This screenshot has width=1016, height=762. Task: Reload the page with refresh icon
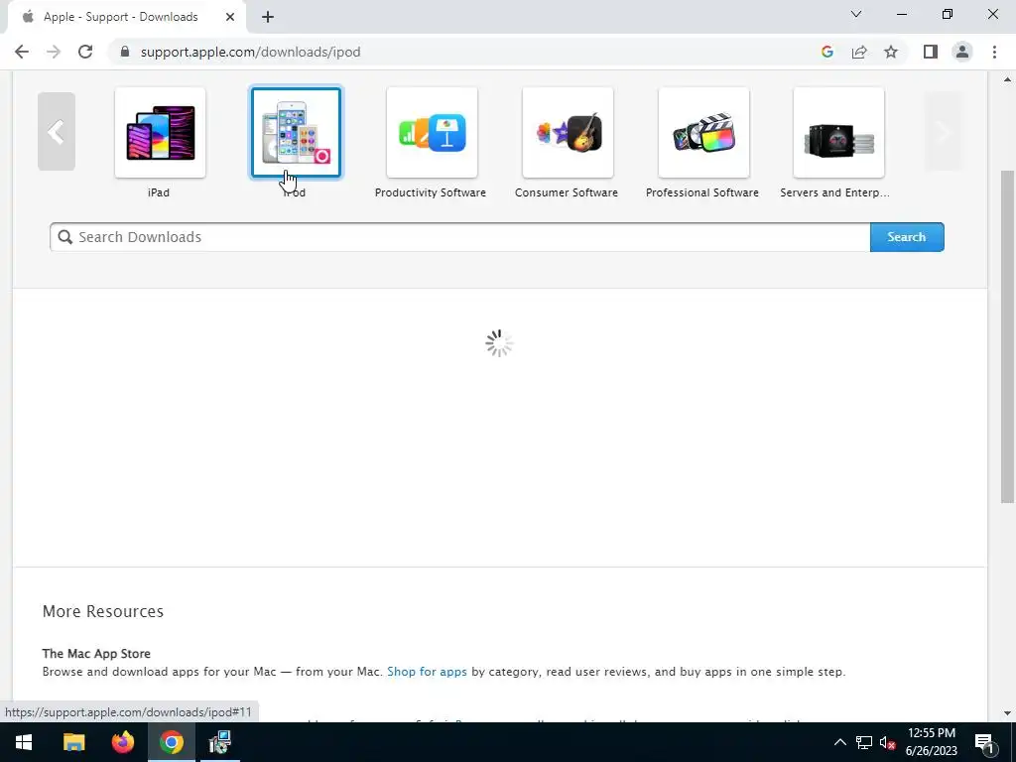(x=85, y=52)
